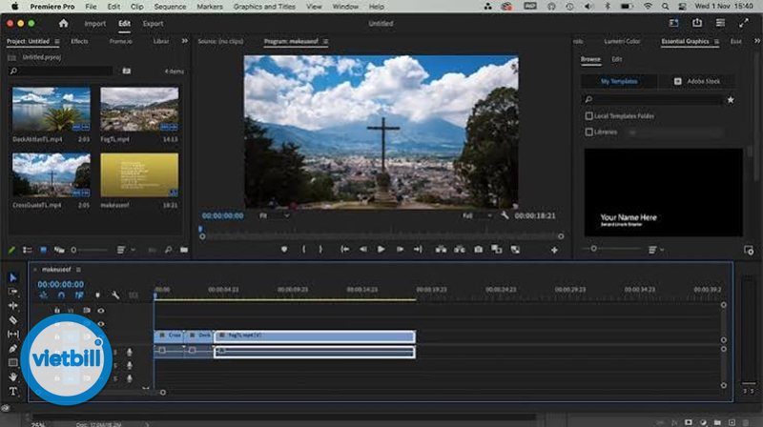Select the Type tool
763x427 pixels.
pyautogui.click(x=13, y=391)
